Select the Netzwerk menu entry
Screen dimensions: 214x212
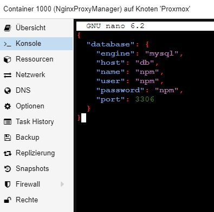36,75
